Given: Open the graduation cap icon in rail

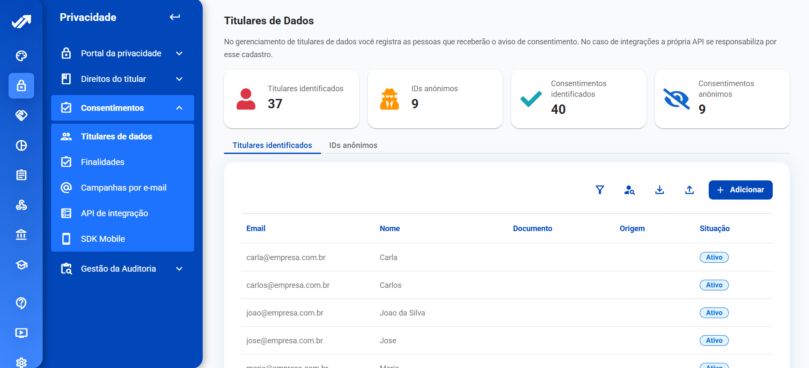Looking at the screenshot, I should (x=21, y=265).
